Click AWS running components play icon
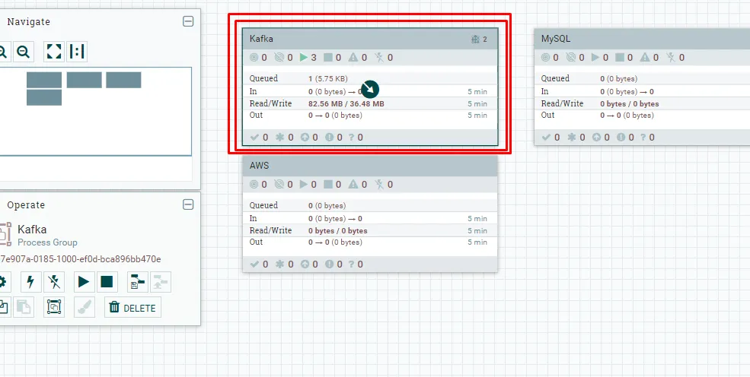The width and height of the screenshot is (750, 377). (x=304, y=184)
